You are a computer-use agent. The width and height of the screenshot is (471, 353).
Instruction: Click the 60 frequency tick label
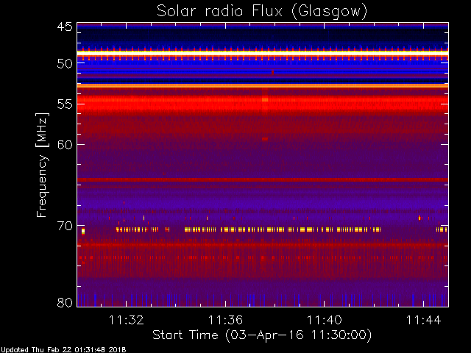pos(65,145)
